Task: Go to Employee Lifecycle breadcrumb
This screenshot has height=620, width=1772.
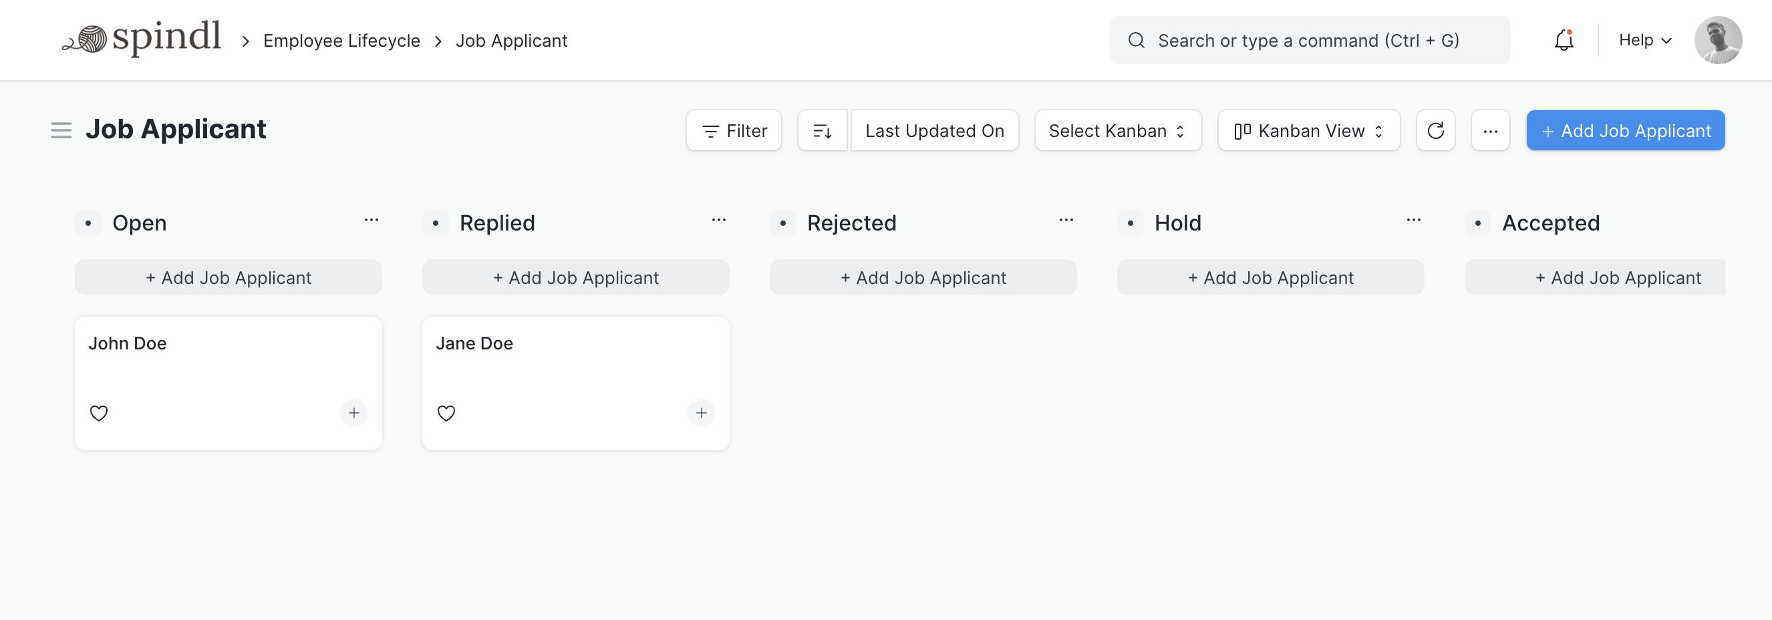Action: [x=341, y=41]
